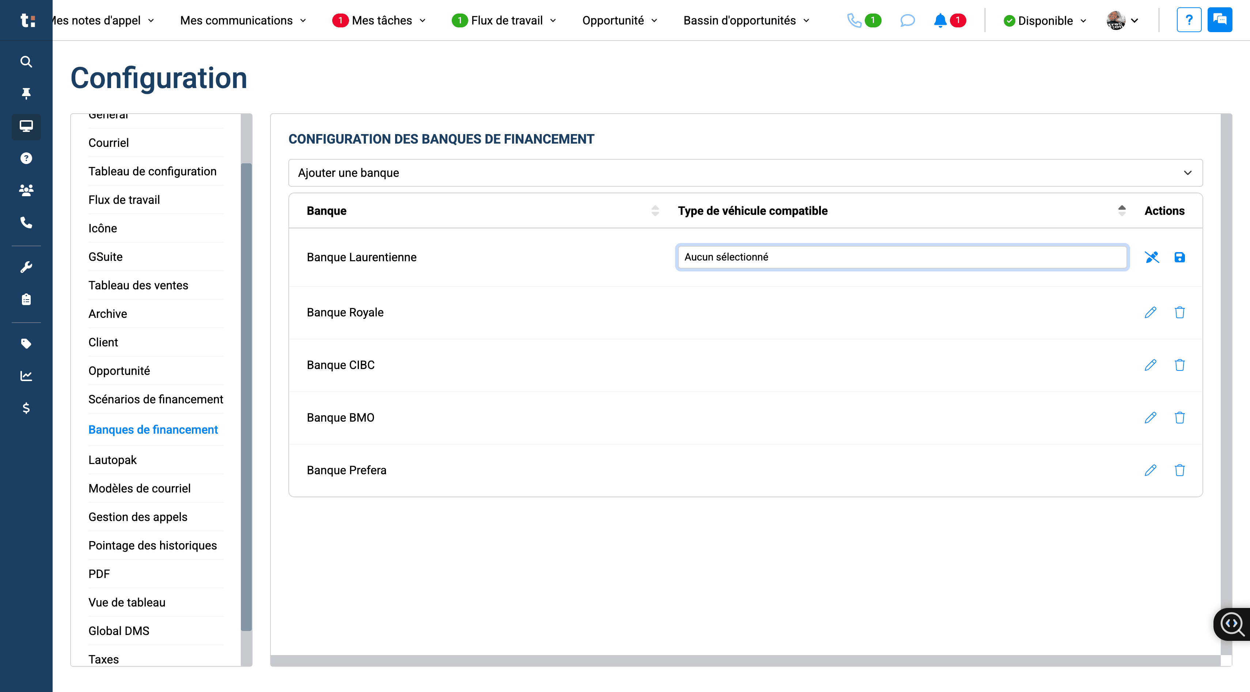Click the Aucun sélectionné vehicle type field
The image size is (1250, 692).
pyautogui.click(x=902, y=257)
